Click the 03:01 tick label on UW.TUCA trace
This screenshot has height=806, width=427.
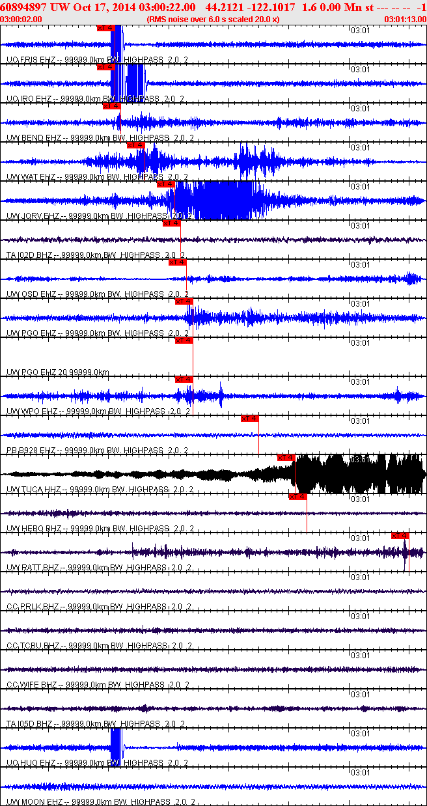(x=361, y=460)
